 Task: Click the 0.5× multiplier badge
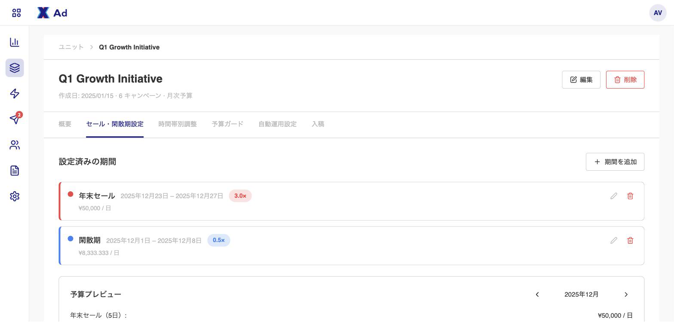point(219,241)
